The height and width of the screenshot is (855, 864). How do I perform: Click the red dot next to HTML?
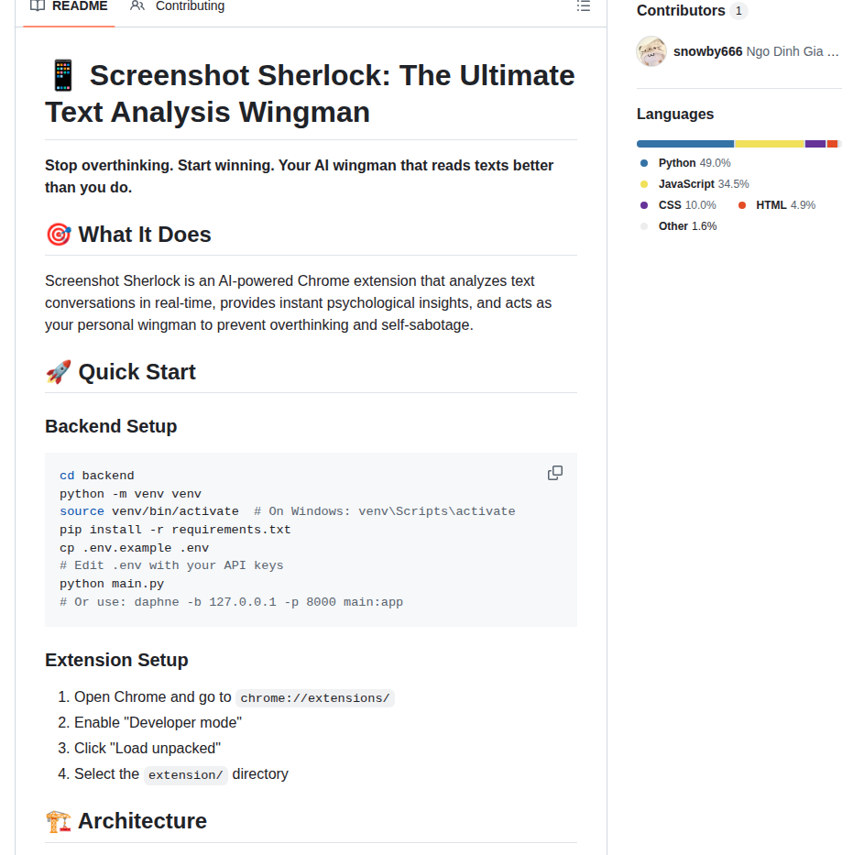(x=742, y=205)
